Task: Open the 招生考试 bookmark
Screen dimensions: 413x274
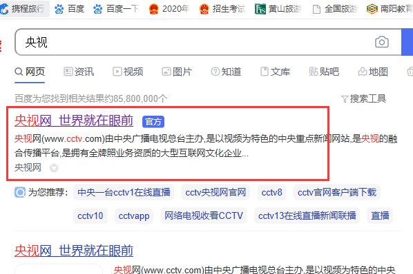Action: pyautogui.click(x=222, y=9)
